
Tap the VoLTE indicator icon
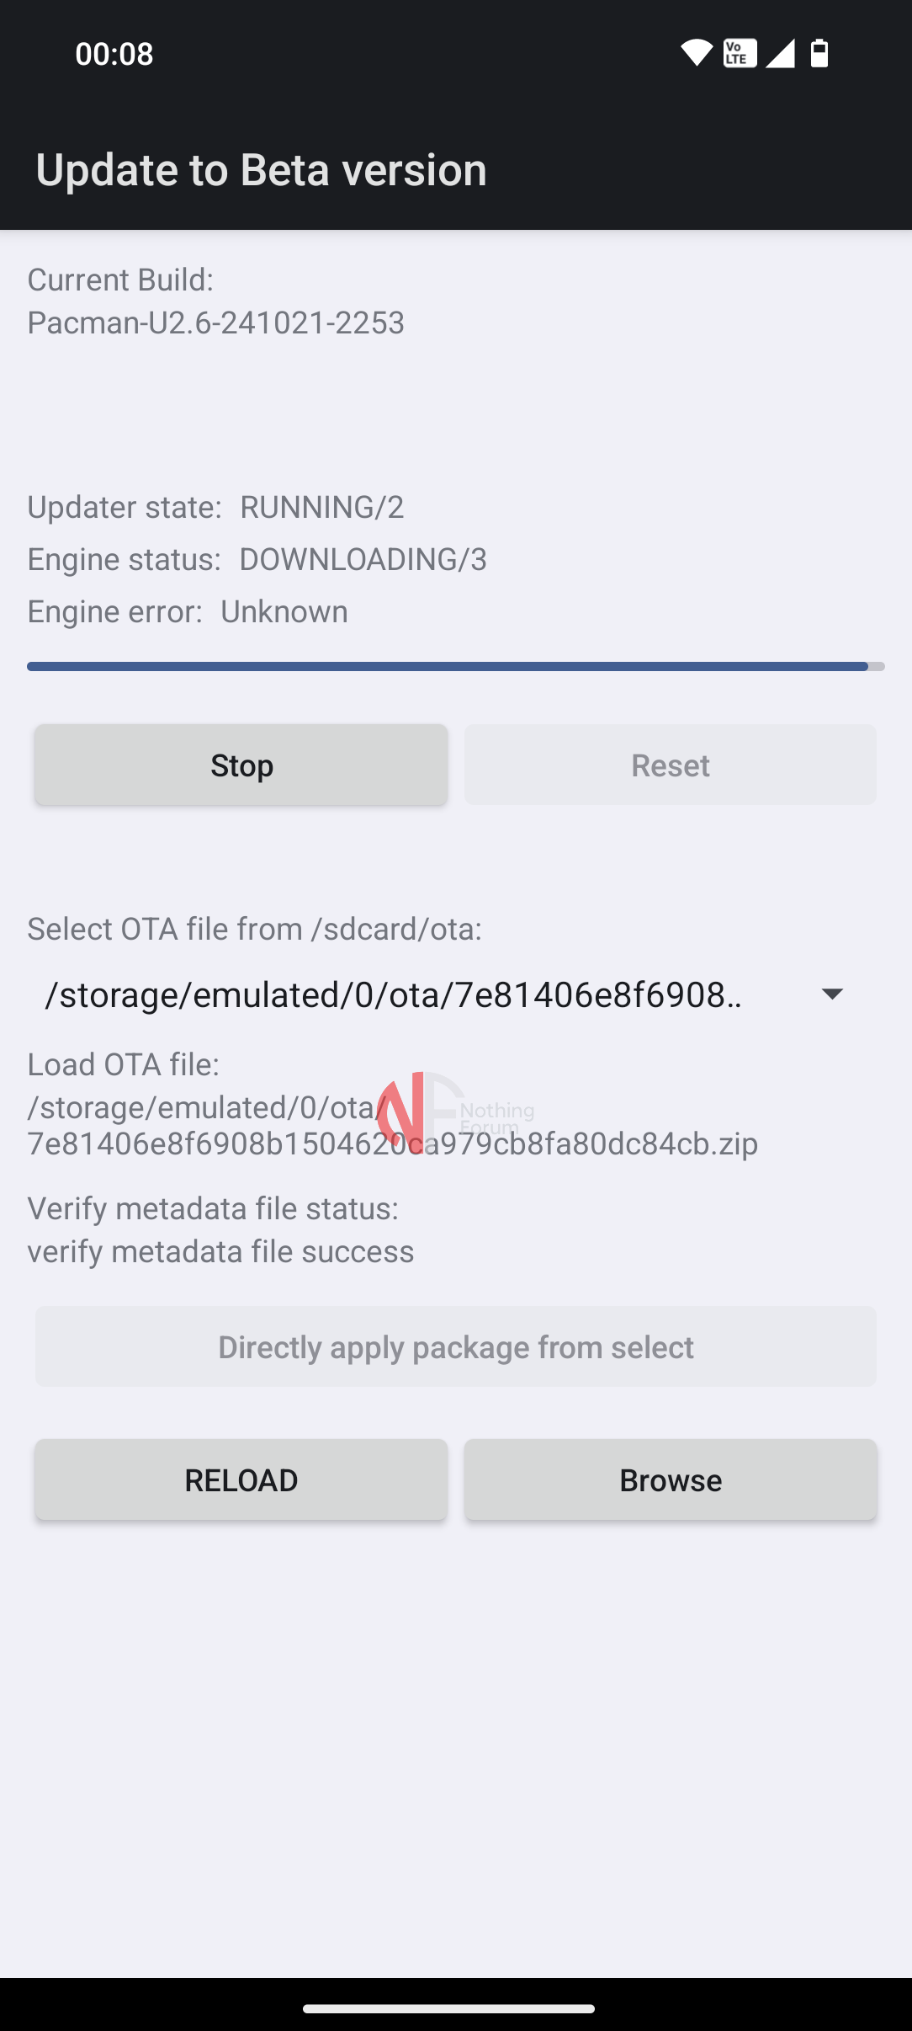pyautogui.click(x=739, y=53)
